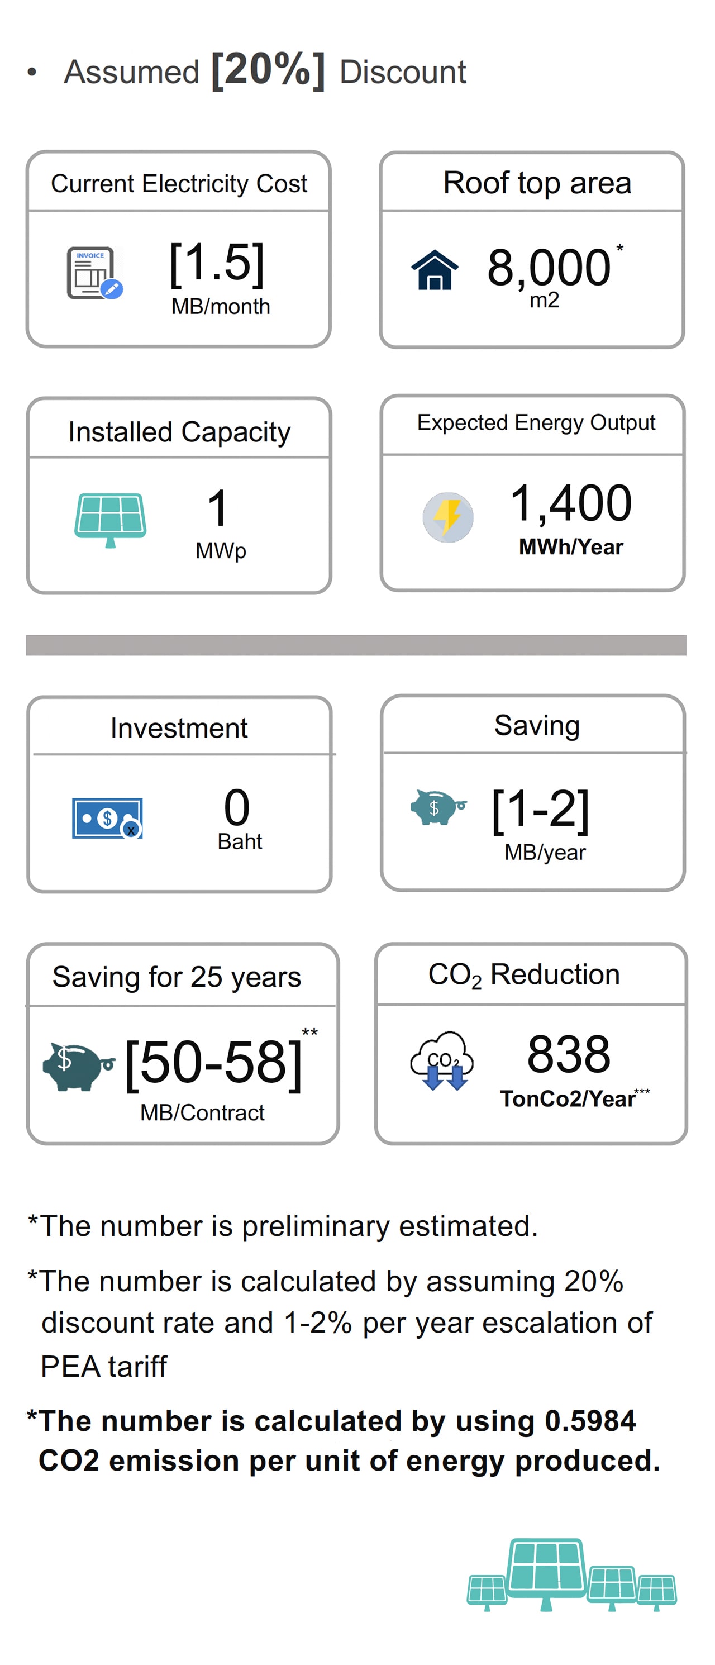The width and height of the screenshot is (715, 1665).
Task: Click the solar panels illustration at the bottom
Action: (x=571, y=1574)
